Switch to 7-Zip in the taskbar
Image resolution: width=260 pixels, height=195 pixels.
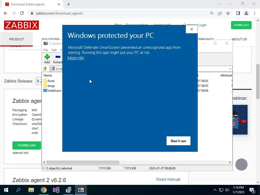tap(81, 190)
